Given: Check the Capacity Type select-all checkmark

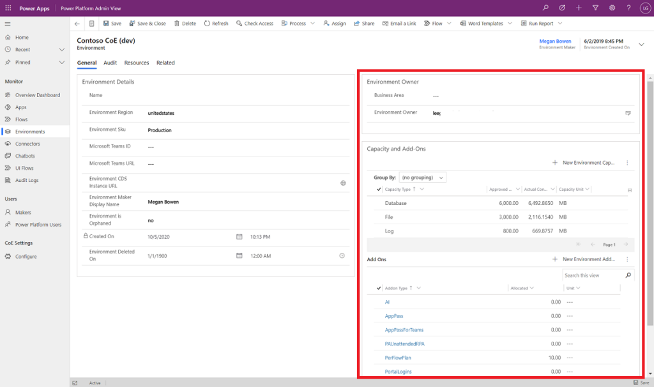Looking at the screenshot, I should (377, 189).
